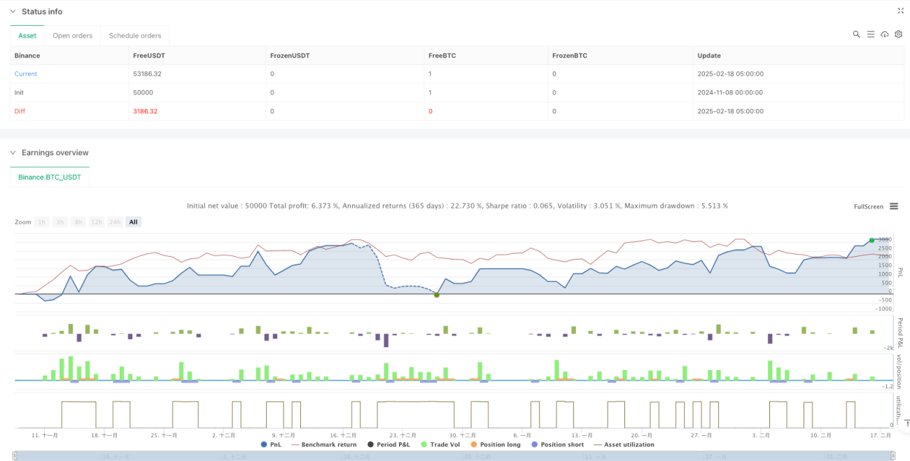910x461 pixels.
Task: Click the FullScreen button
Action: point(869,206)
